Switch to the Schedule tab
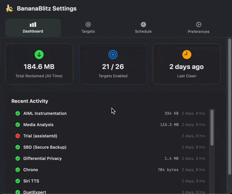232x194 pixels. 143,28
